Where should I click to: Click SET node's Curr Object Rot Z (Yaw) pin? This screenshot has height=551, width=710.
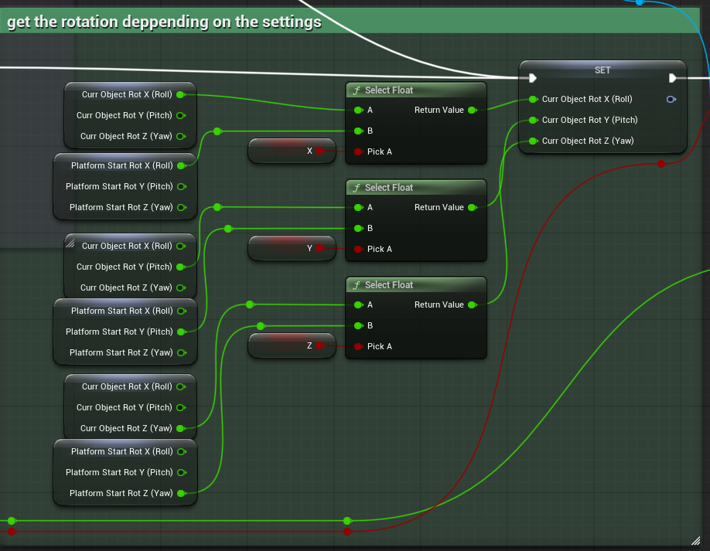[x=533, y=141]
